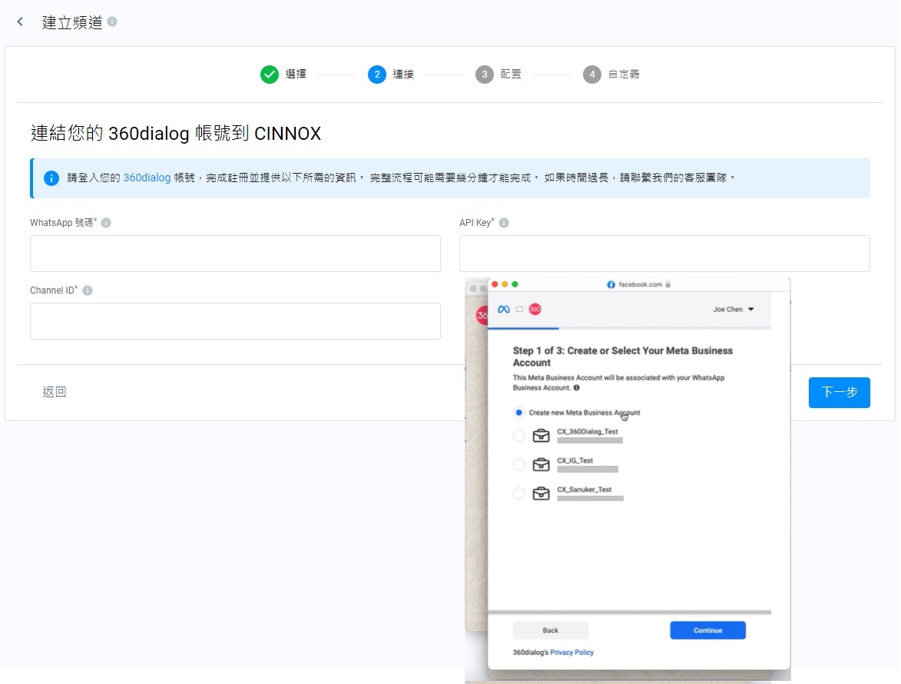This screenshot has height=684, width=901.
Task: Click briefcase icon for CX_Sanuker_Test
Action: point(542,493)
